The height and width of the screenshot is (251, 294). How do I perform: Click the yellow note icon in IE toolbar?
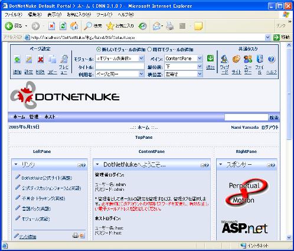[198, 26]
